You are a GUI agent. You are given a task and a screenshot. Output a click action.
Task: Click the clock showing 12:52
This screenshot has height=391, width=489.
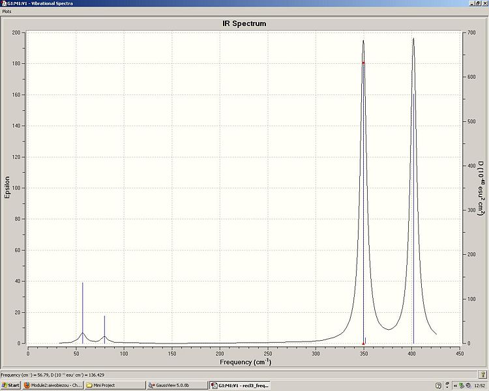point(480,386)
